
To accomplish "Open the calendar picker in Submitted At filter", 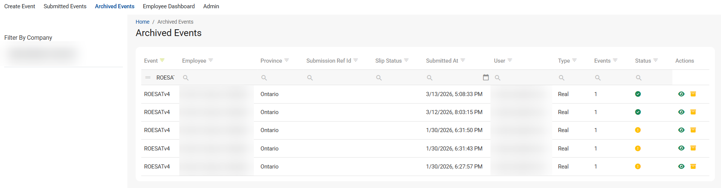I will pos(486,77).
